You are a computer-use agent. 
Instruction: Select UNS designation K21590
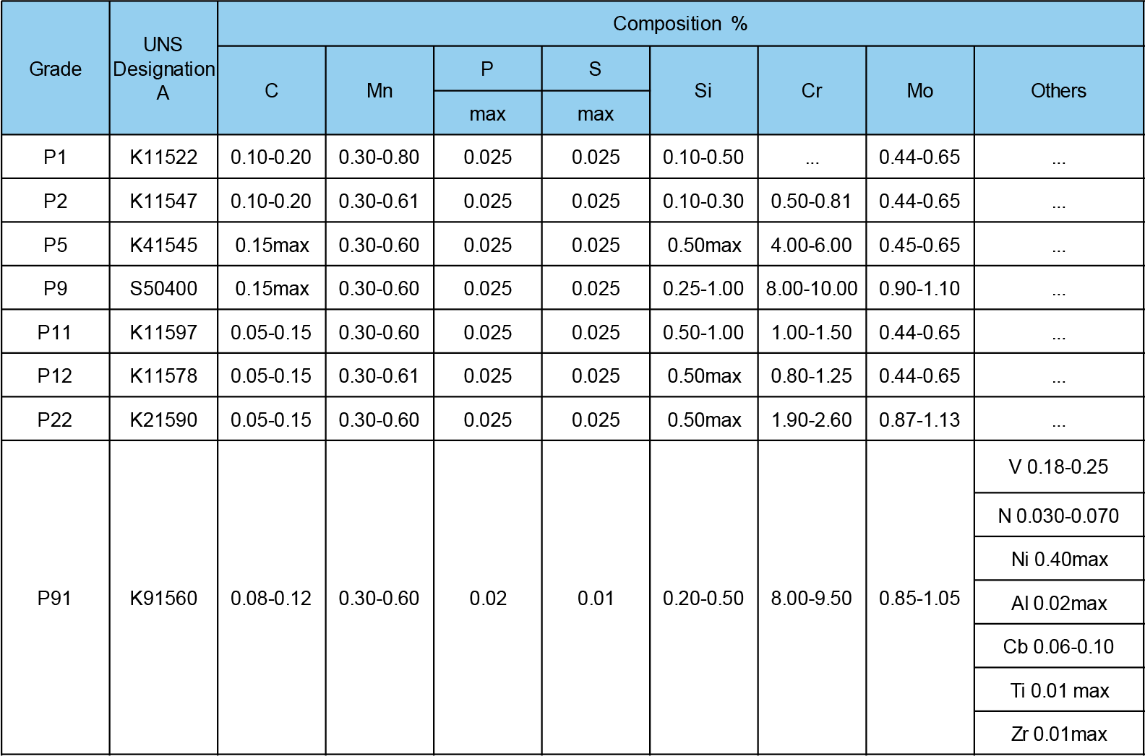pos(163,420)
